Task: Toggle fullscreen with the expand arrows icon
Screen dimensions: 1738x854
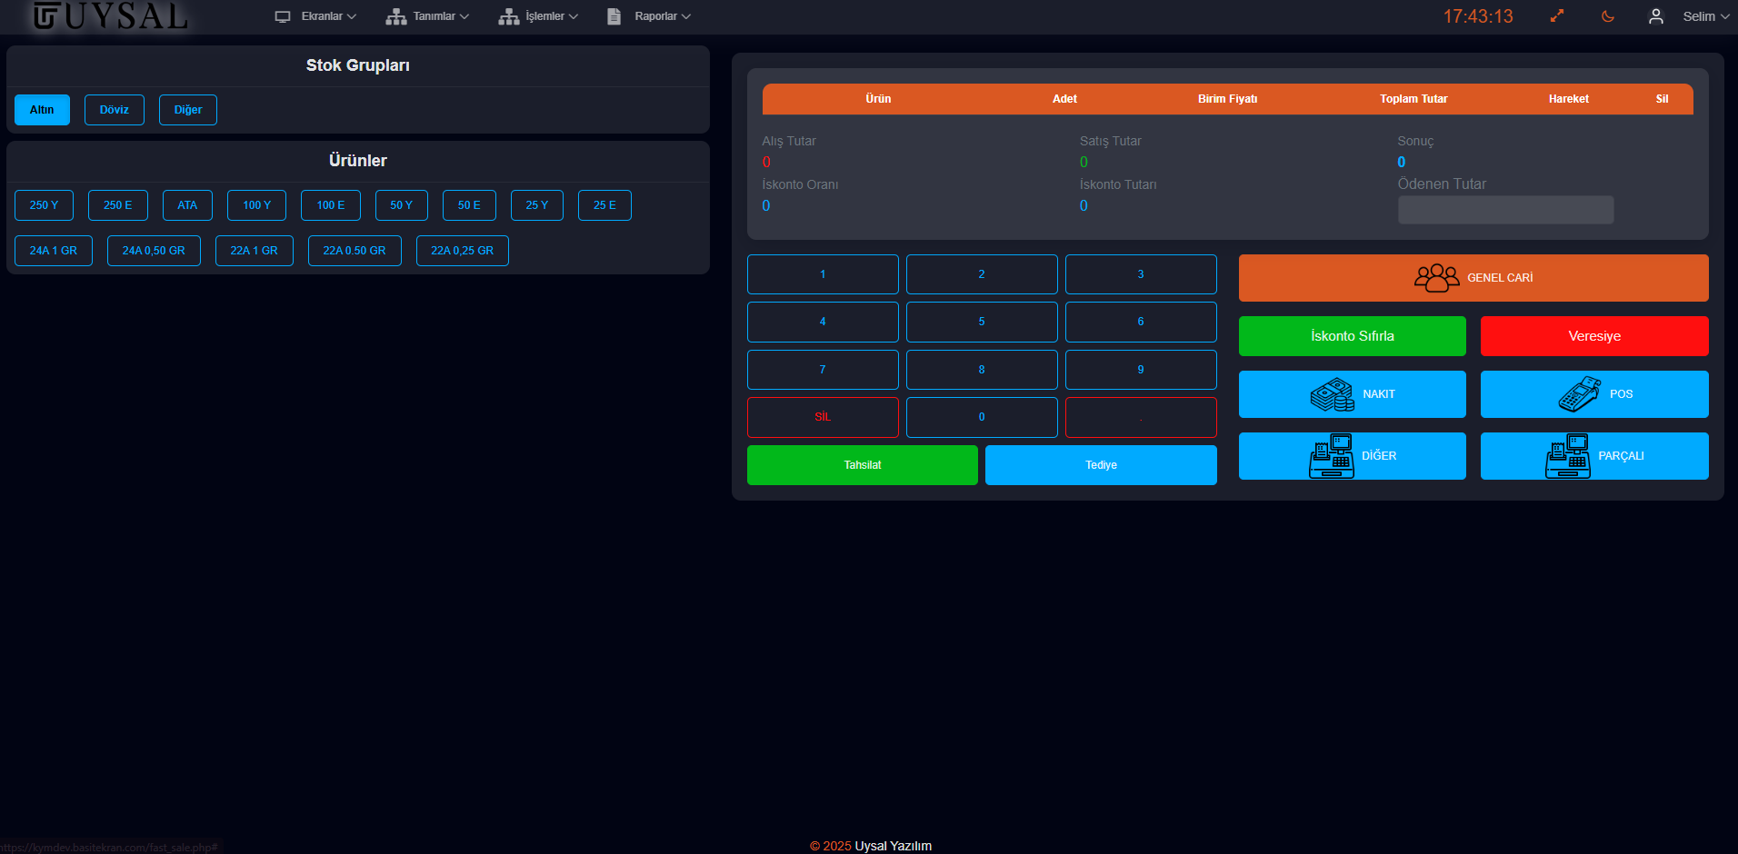Action: (1557, 16)
